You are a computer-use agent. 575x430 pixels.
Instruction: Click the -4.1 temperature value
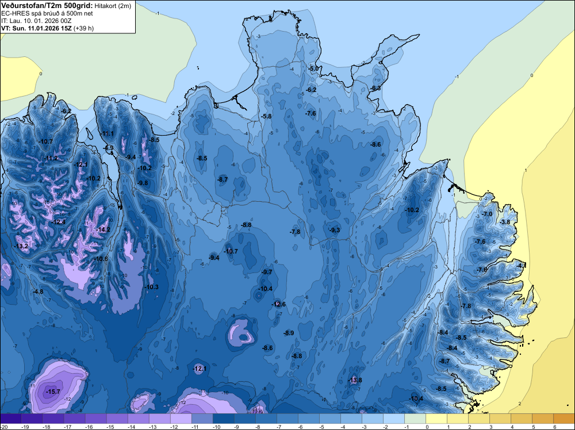coord(521,265)
